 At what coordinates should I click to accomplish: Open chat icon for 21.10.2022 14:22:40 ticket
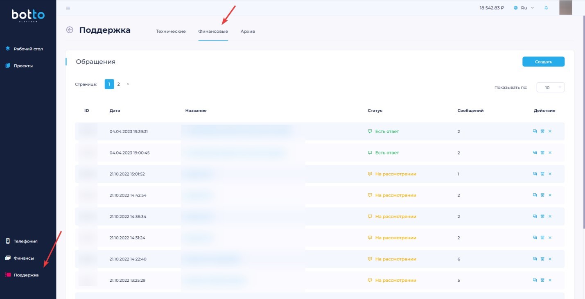pyautogui.click(x=535, y=259)
